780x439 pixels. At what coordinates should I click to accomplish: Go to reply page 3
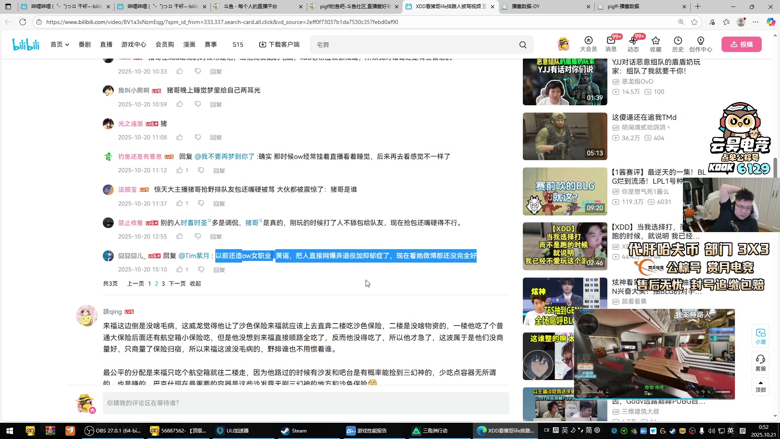pyautogui.click(x=163, y=284)
